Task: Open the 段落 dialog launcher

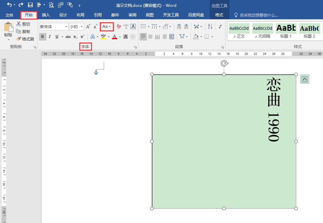Action: coord(223,47)
